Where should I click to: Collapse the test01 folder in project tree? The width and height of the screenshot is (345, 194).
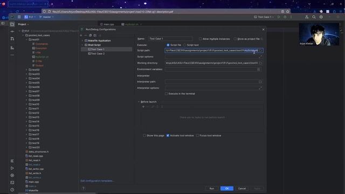26,39
